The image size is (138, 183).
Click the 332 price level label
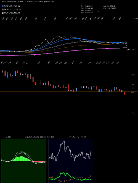point(133,75)
